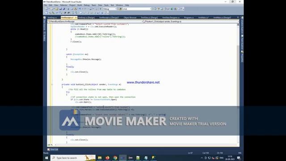Open the Toolbox side panel
This screenshot has height=161, width=286.
coord(44,37)
